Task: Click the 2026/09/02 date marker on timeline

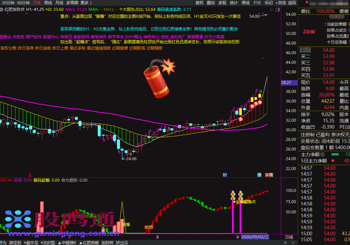Action: pos(255,237)
